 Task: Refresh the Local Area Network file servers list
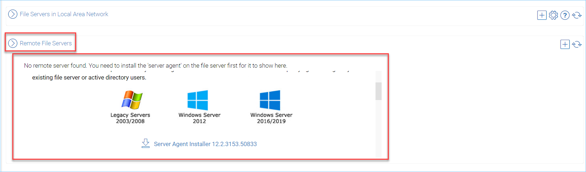pos(577,15)
